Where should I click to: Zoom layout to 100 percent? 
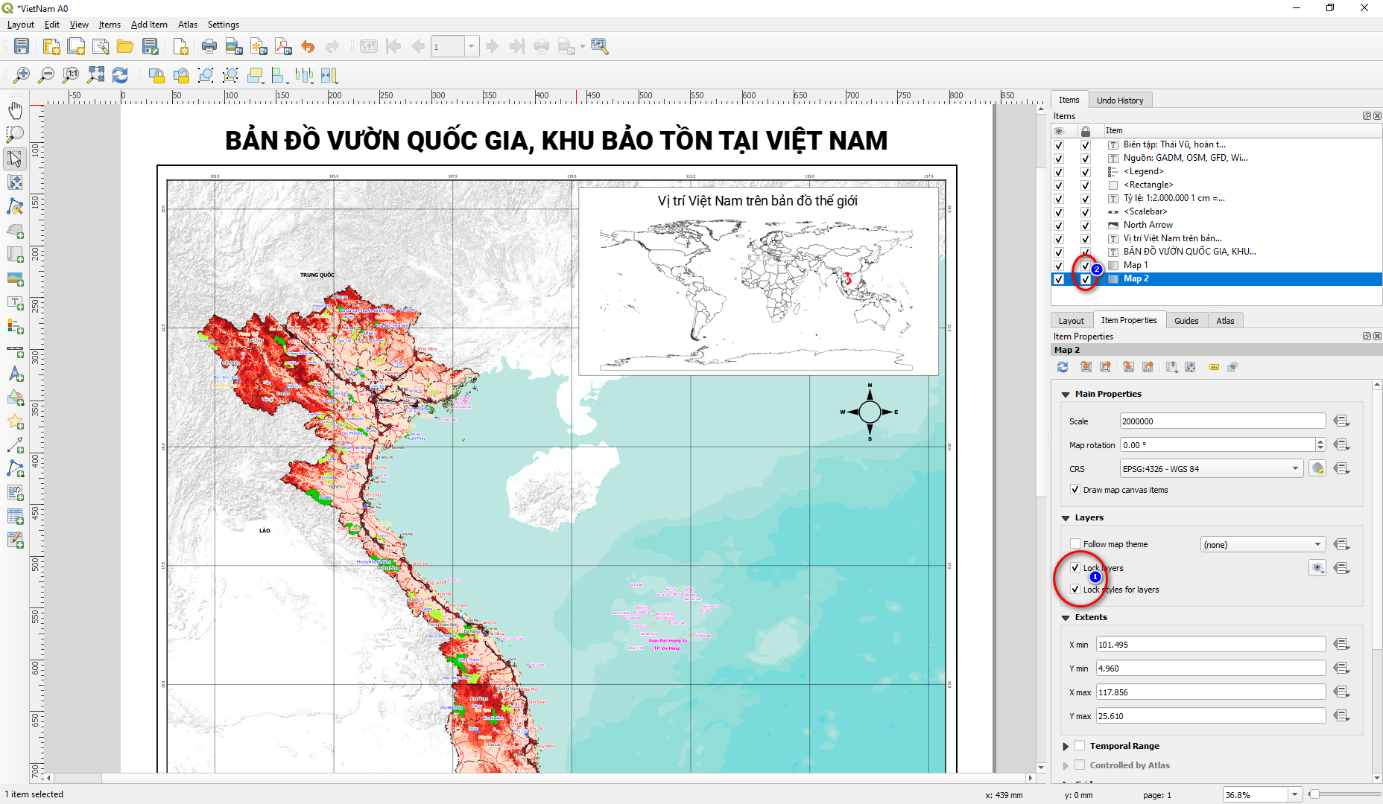tap(70, 75)
